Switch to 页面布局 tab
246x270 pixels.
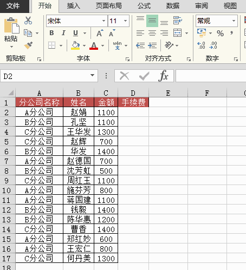(109, 6)
